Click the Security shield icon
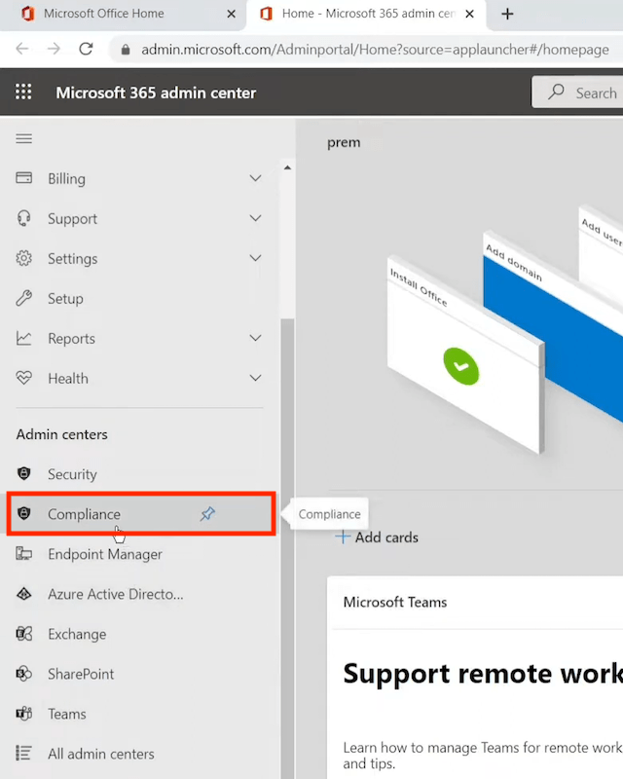Image resolution: width=623 pixels, height=779 pixels. (x=23, y=473)
